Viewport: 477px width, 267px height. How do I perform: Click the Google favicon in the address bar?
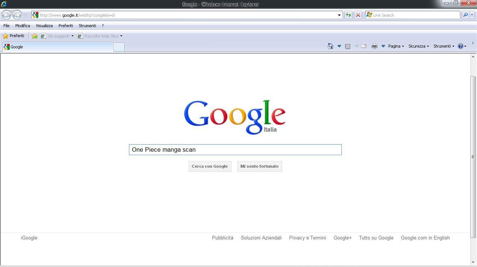tap(35, 15)
